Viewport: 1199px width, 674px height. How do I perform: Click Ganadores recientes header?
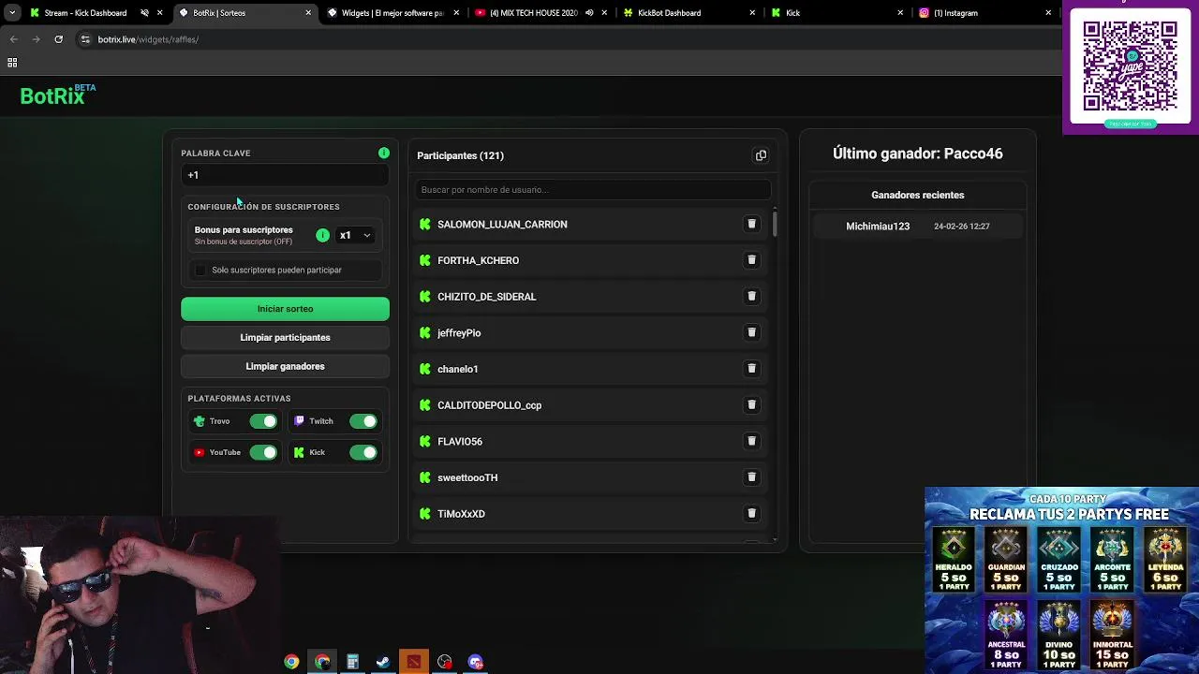pos(918,195)
